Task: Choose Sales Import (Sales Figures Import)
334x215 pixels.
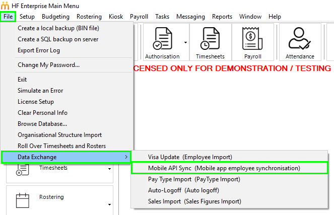Action: 194,201
